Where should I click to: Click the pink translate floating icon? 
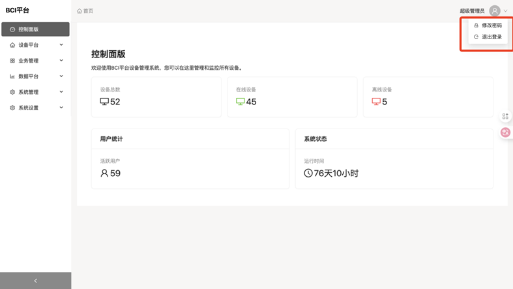click(505, 132)
